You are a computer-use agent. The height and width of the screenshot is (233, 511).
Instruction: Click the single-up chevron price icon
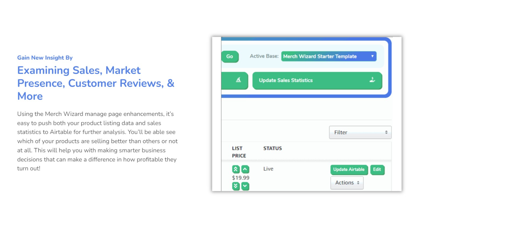(x=245, y=169)
